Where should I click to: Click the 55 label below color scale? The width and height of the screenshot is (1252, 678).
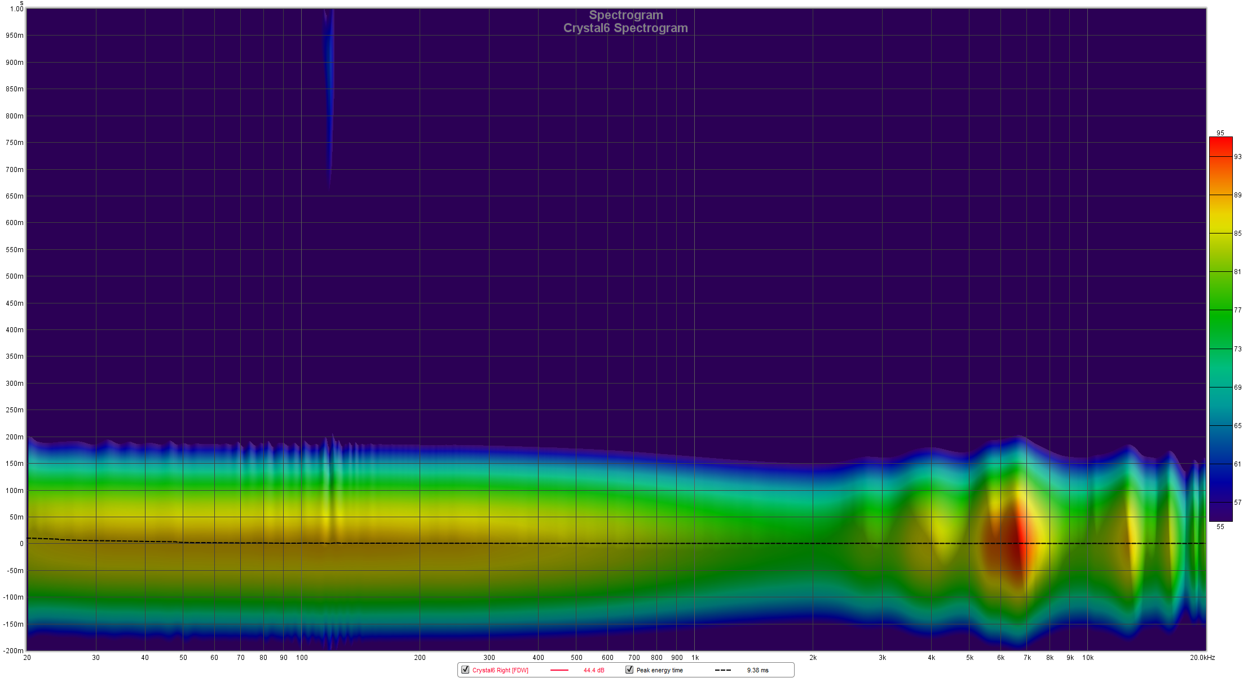pos(1220,527)
